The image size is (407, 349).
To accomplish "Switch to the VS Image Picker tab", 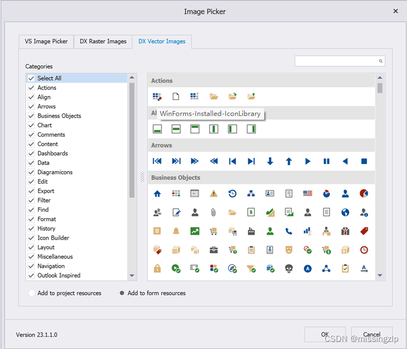I will coord(46,41).
